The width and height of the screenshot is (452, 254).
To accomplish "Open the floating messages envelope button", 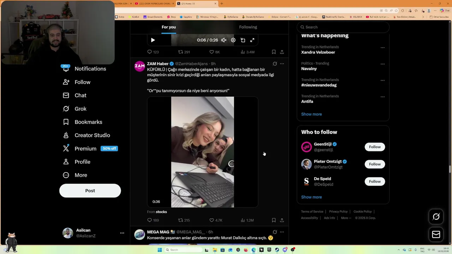I will point(436,235).
